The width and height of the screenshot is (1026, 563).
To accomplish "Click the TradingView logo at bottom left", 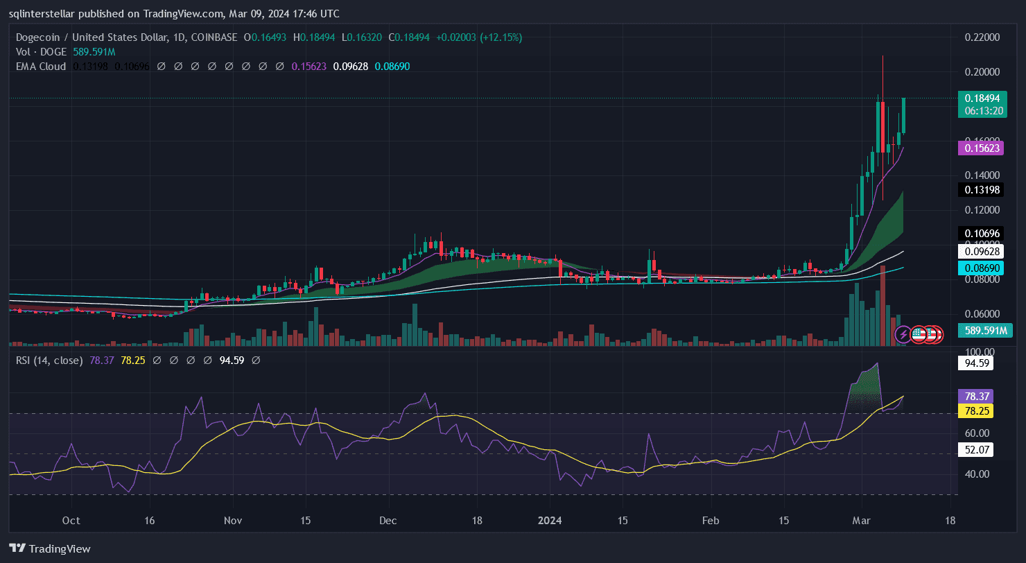I will pos(50,548).
